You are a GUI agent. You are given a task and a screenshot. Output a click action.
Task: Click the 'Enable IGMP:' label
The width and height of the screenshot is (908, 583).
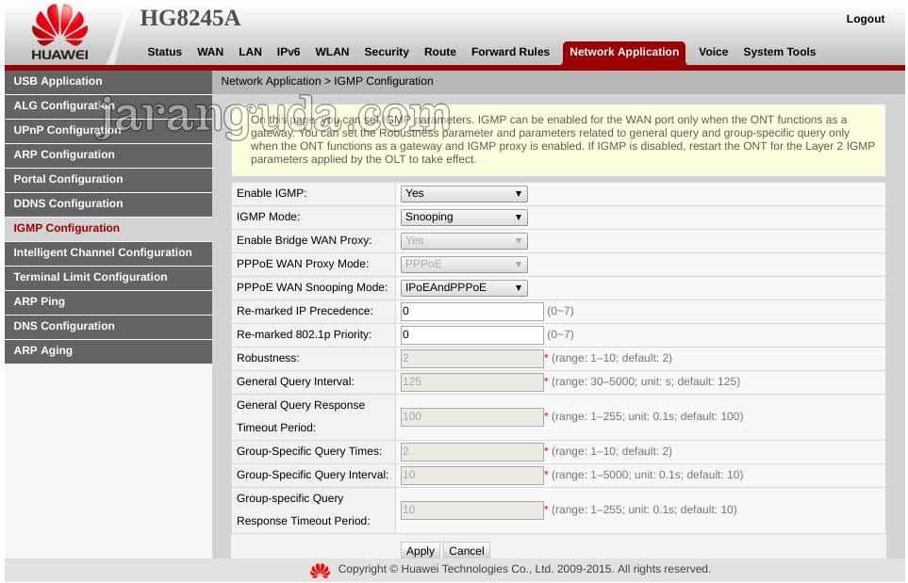click(x=272, y=193)
